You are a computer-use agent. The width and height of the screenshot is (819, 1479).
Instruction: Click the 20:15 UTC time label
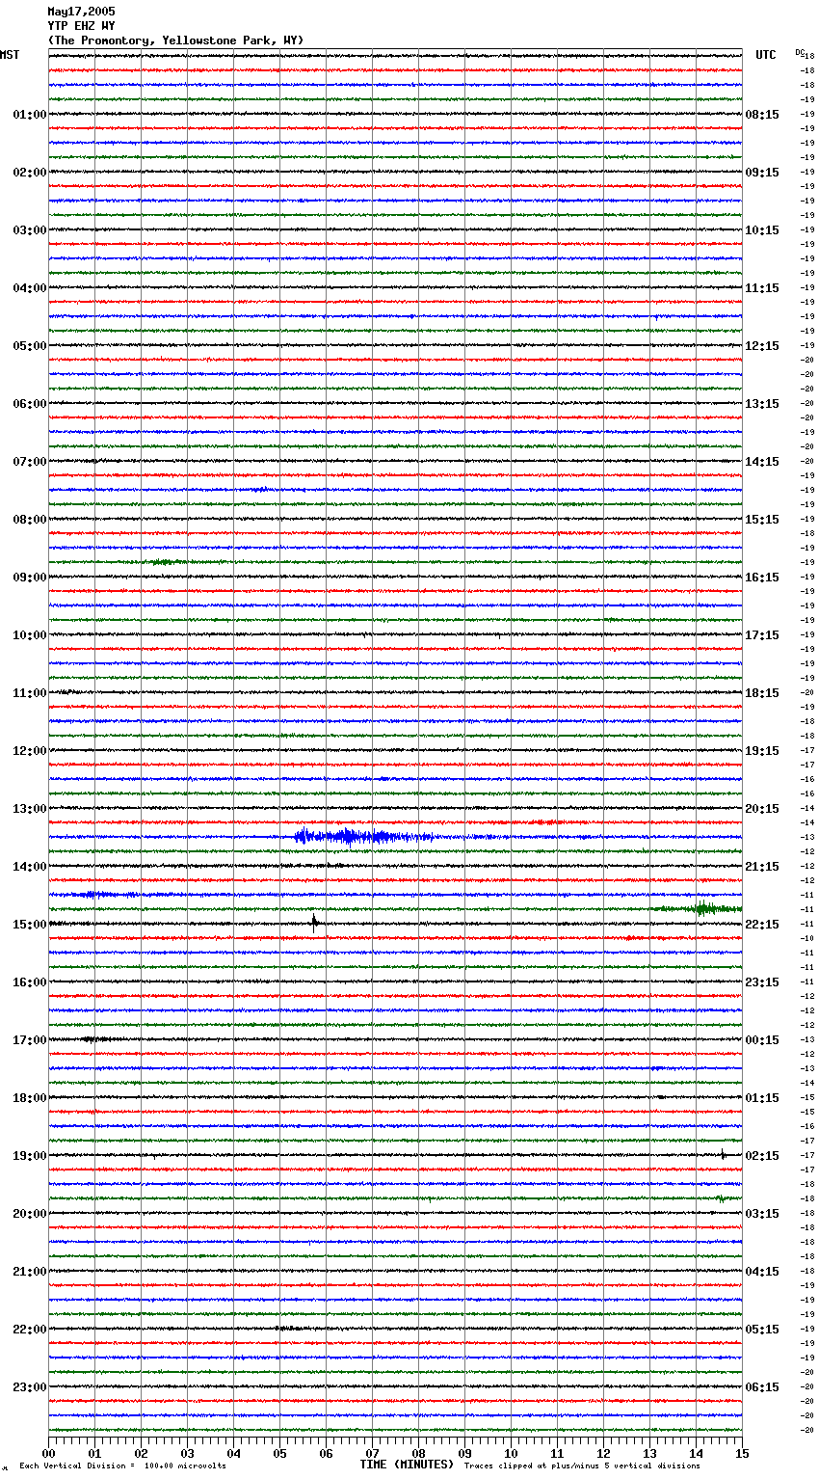tap(762, 809)
